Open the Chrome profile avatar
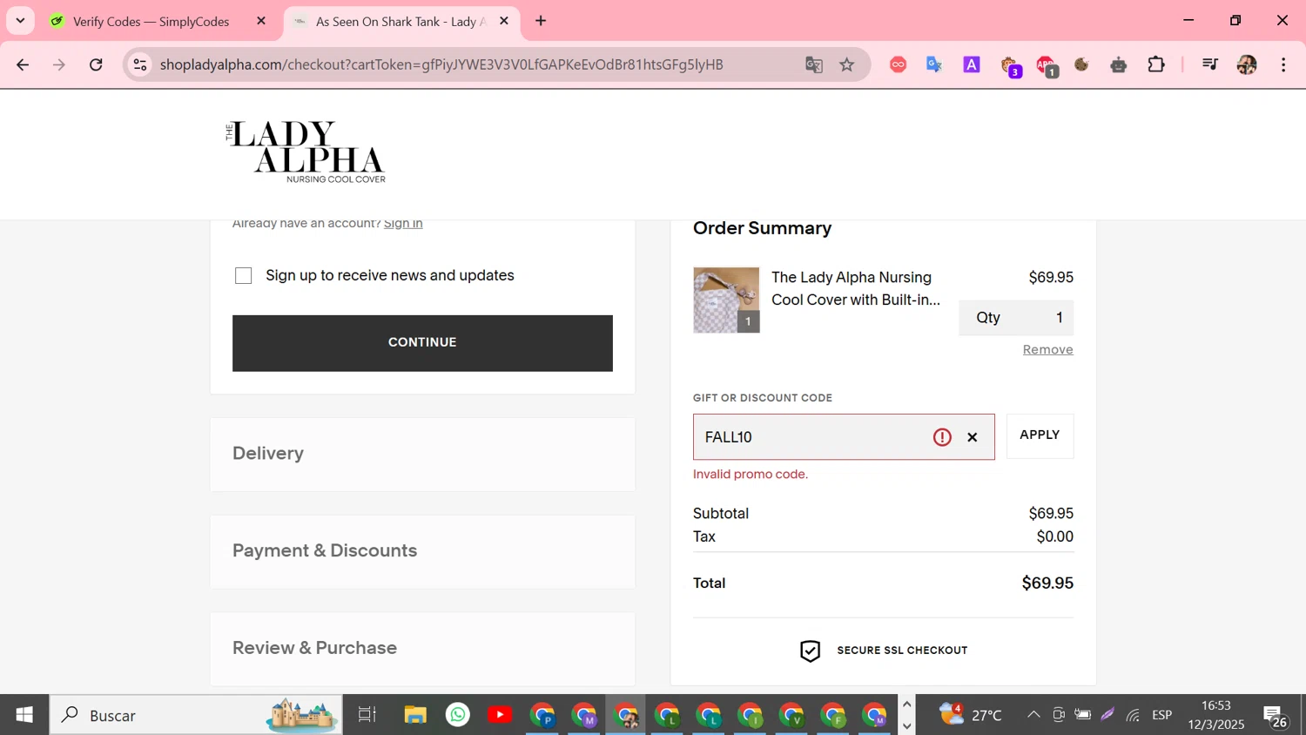Screen dimensions: 1306x735 (1247, 64)
